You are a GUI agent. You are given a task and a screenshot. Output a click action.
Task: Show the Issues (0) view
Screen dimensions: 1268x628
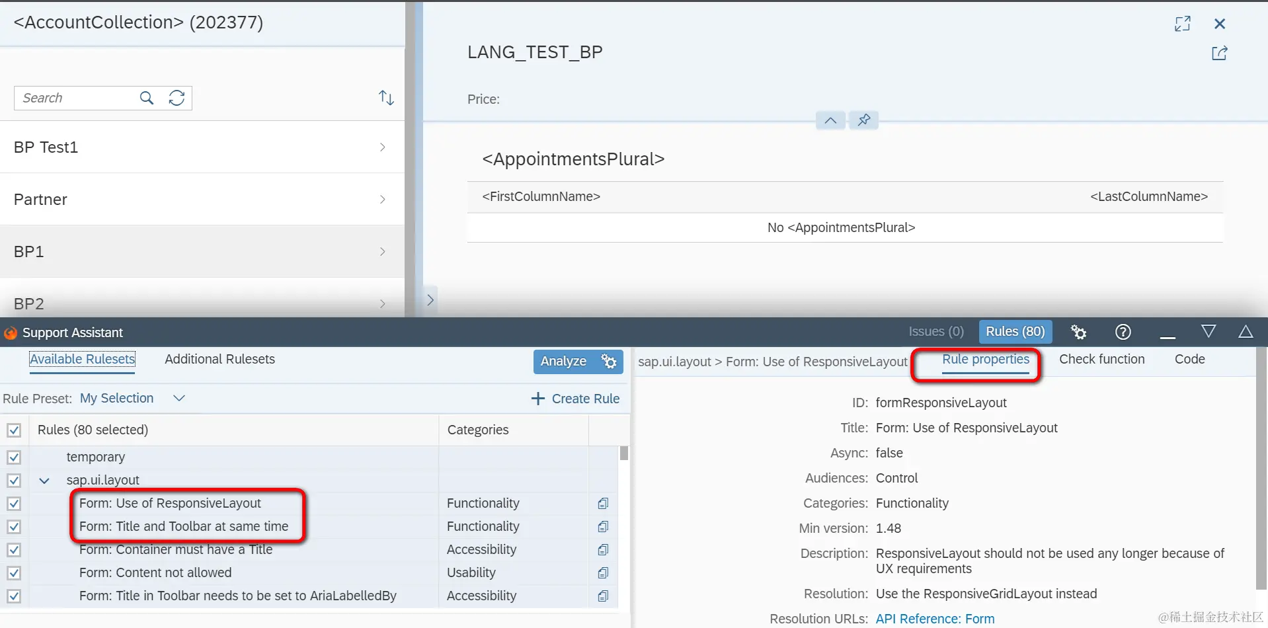click(936, 332)
